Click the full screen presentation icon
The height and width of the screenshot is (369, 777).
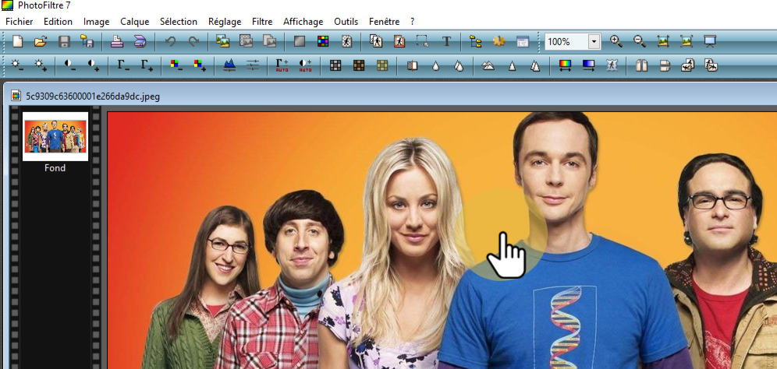710,41
